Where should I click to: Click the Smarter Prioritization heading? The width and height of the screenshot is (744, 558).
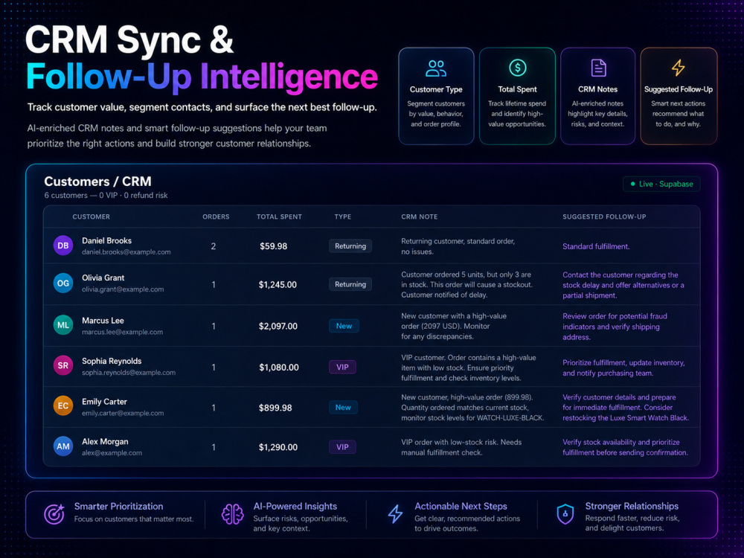[118, 506]
